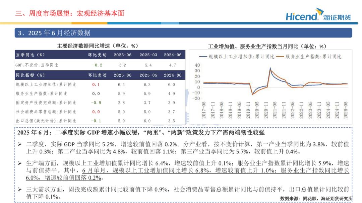Select the 2025-03 column header
362x203 pixels.
pos(148,55)
